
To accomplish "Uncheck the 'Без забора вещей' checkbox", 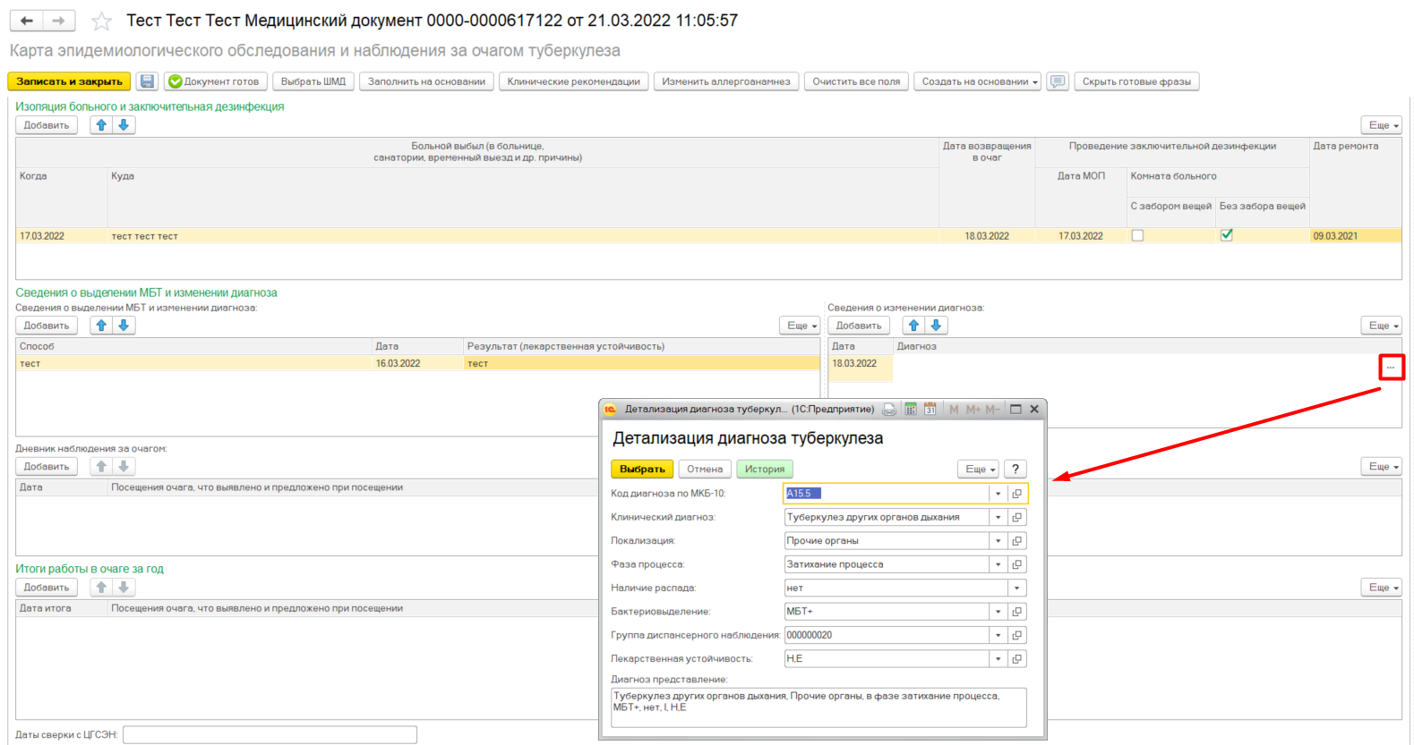I will (x=1227, y=235).
